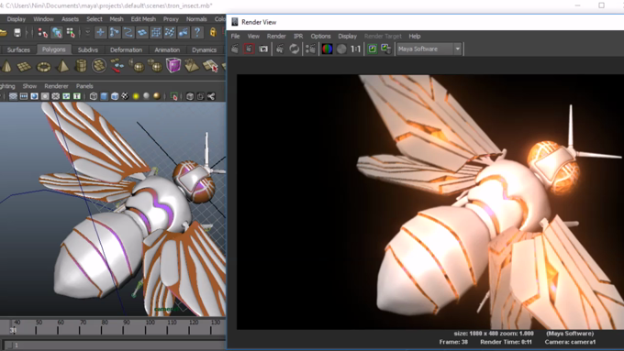The image size is (624, 351).
Task: Click the select by hierarchy icon
Action: point(42,33)
